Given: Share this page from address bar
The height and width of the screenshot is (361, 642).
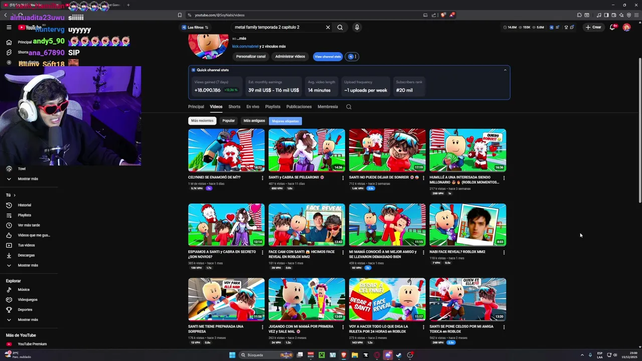Looking at the screenshot, I should tap(434, 15).
